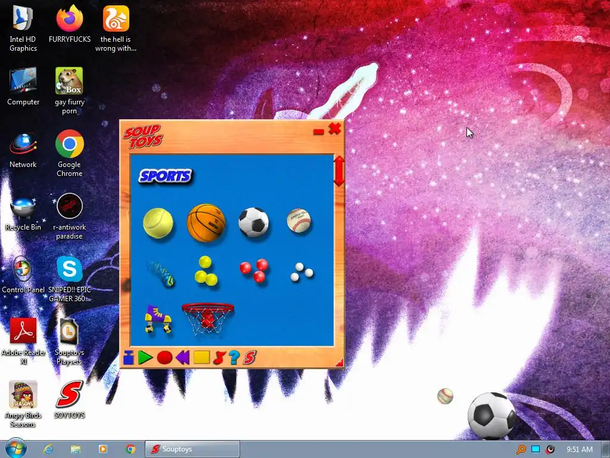Select the Skype desktop icon
The image size is (610, 458).
coord(69,279)
